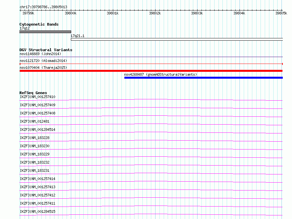Click the 39801k ruler tick label

[x=113, y=13]
